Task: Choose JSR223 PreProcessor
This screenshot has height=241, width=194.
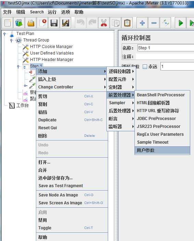Action: [x=163, y=126]
